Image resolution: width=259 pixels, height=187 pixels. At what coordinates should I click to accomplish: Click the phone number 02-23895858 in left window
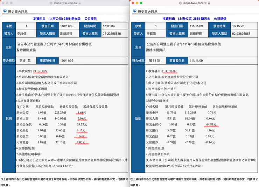tap(112, 34)
